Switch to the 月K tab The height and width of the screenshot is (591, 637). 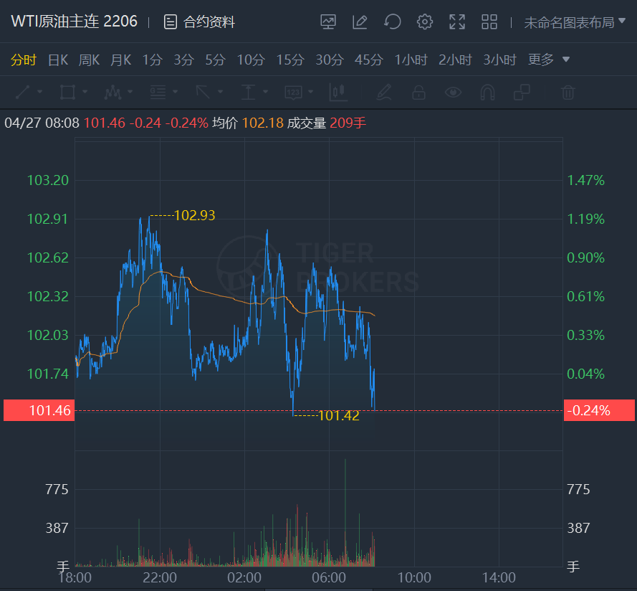click(120, 60)
